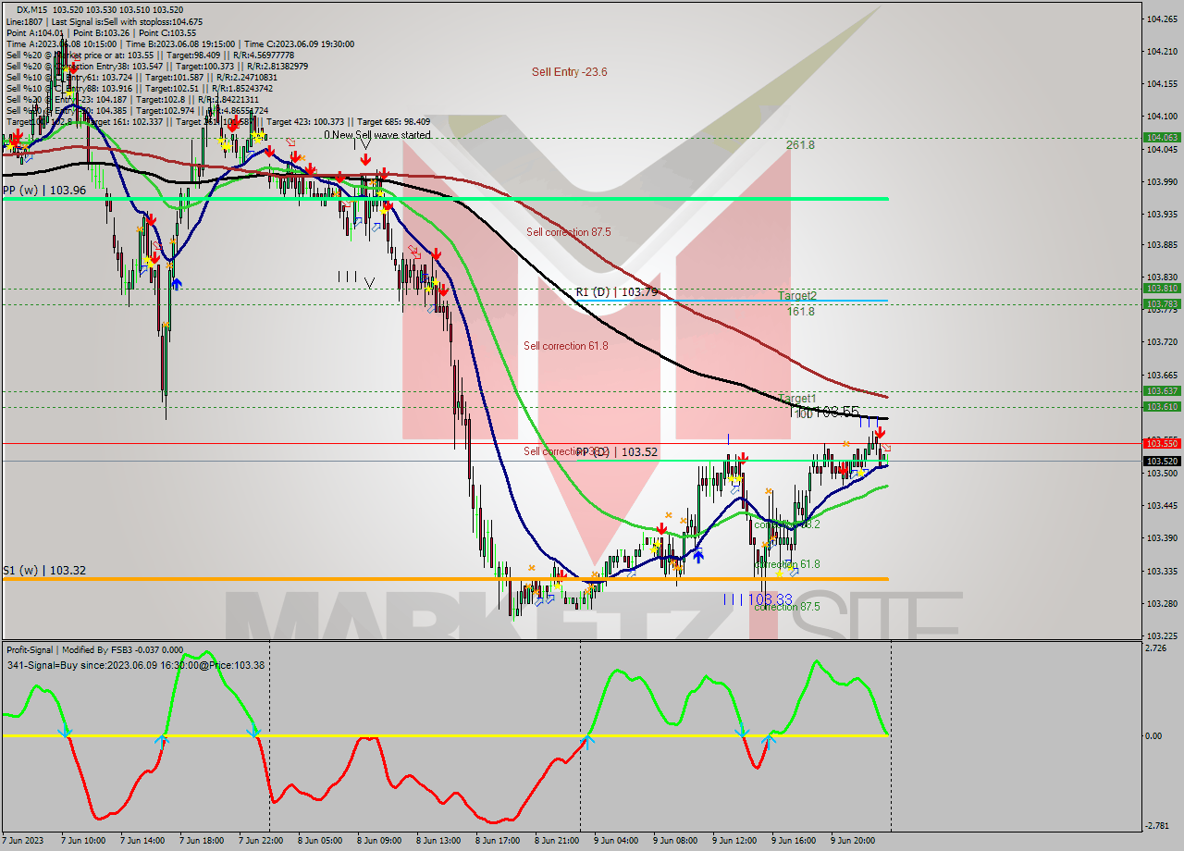Click the '7 Jun 22:00' time axis label

click(x=262, y=841)
